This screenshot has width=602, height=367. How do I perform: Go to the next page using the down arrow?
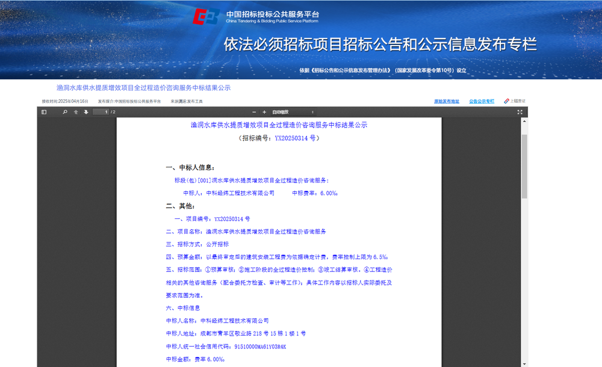85,112
